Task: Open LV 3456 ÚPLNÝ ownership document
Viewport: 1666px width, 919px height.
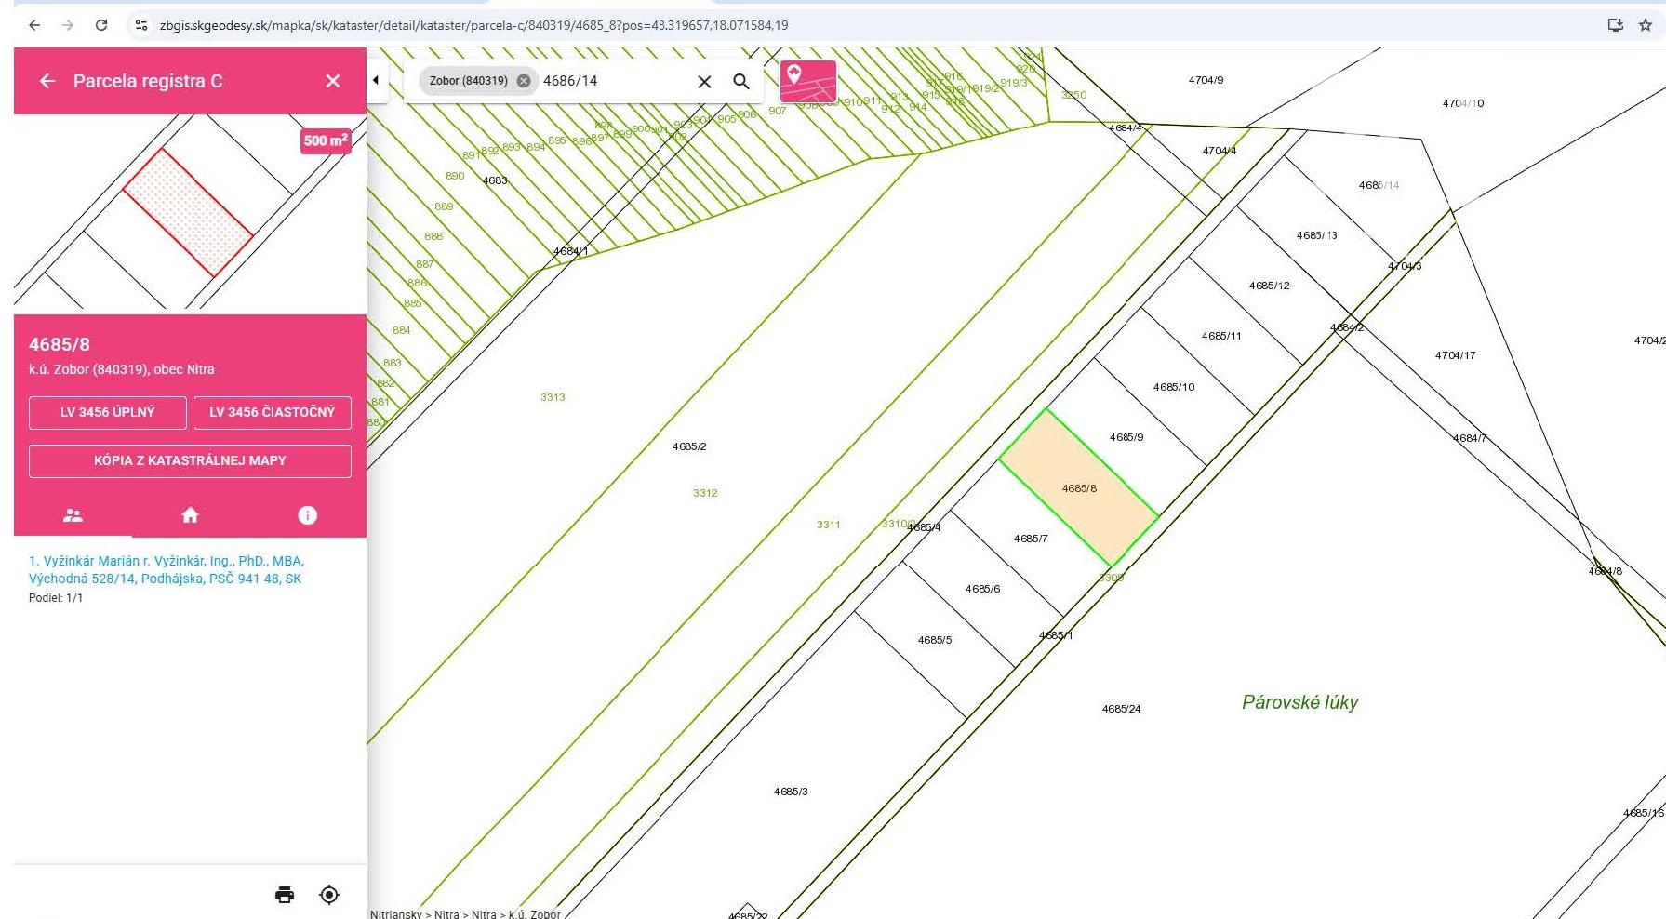Action: 108,412
